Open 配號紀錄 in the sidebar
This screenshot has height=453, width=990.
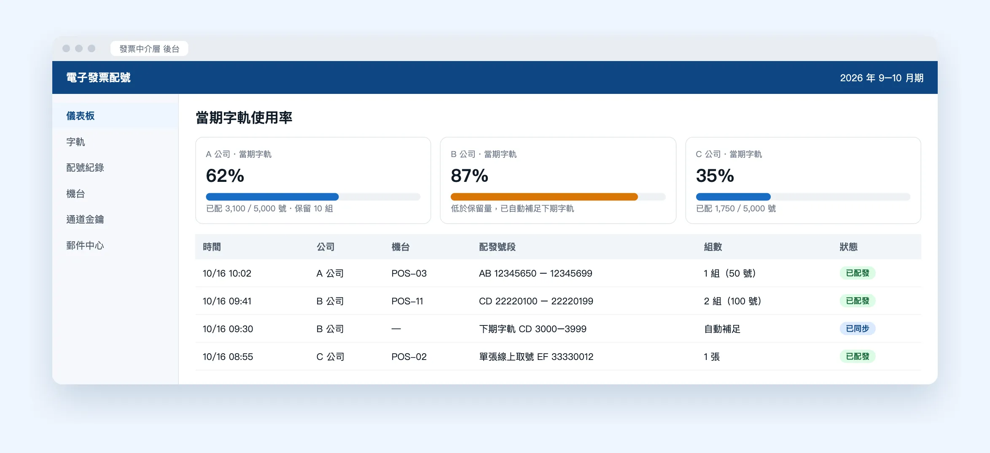pos(115,168)
